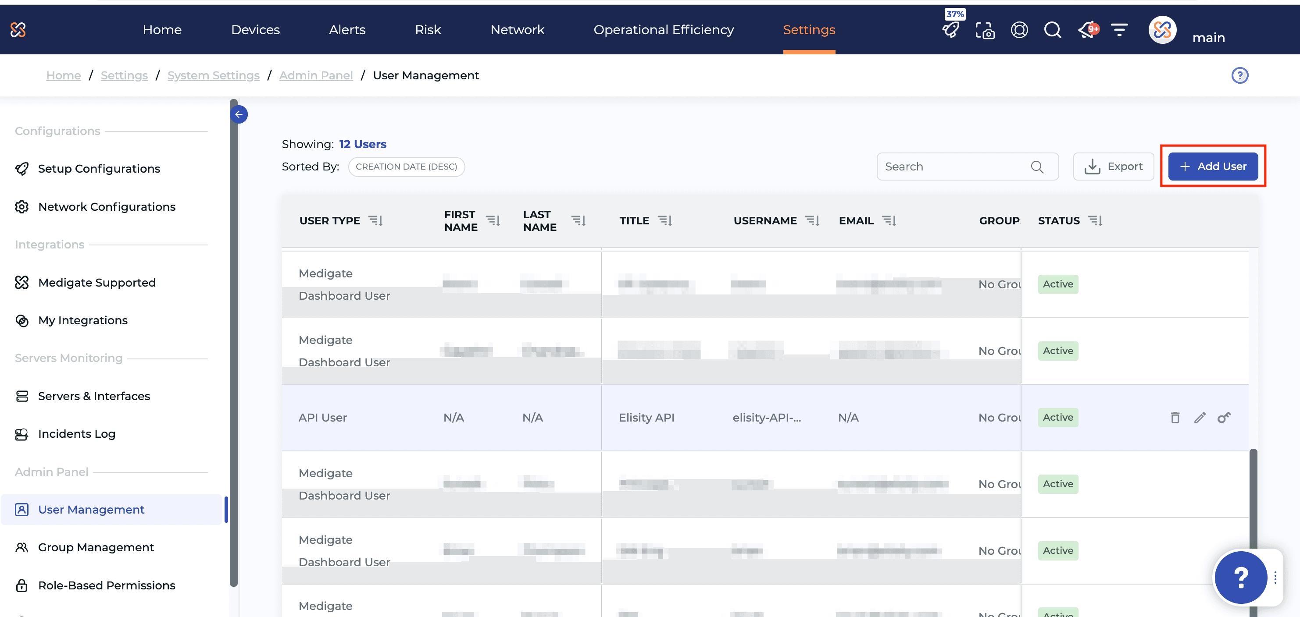
Task: Click the Home breadcrumb link
Action: (x=64, y=76)
